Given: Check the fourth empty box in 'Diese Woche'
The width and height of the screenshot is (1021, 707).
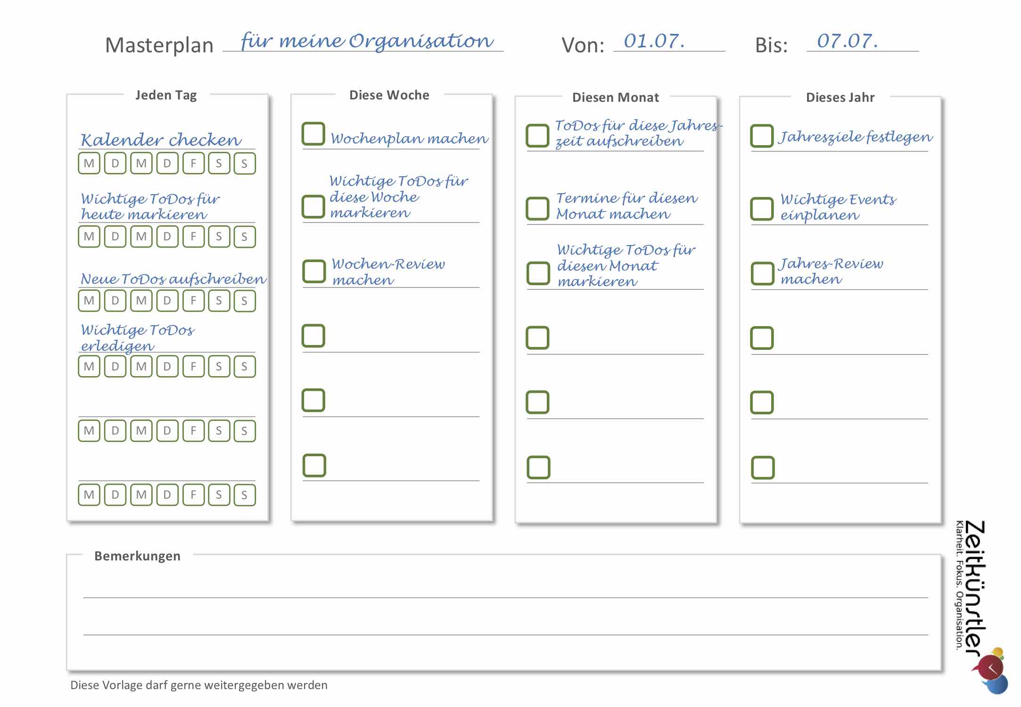Looking at the screenshot, I should pos(313,336).
